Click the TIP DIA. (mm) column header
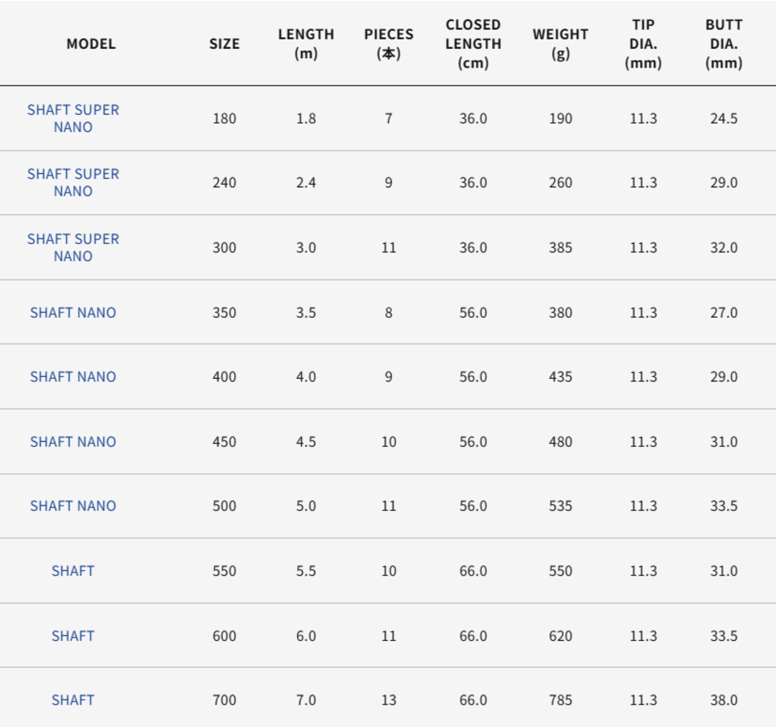 pyautogui.click(x=643, y=43)
